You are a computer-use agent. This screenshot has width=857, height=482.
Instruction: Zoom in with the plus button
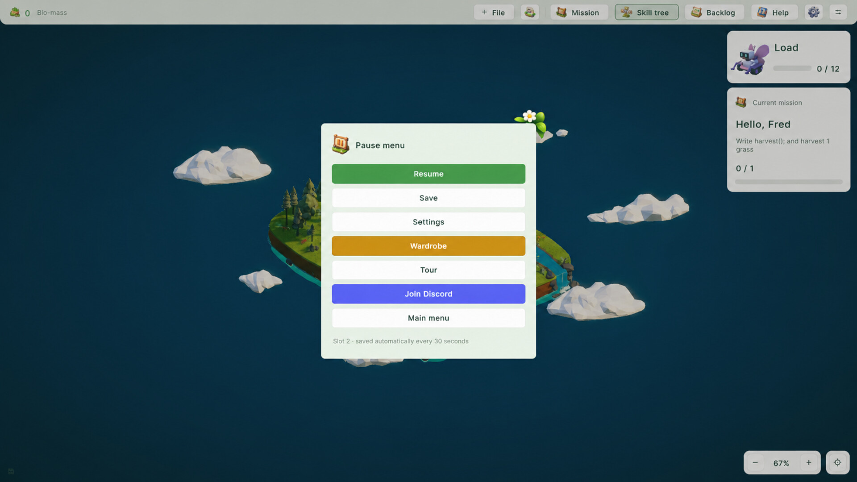click(809, 463)
